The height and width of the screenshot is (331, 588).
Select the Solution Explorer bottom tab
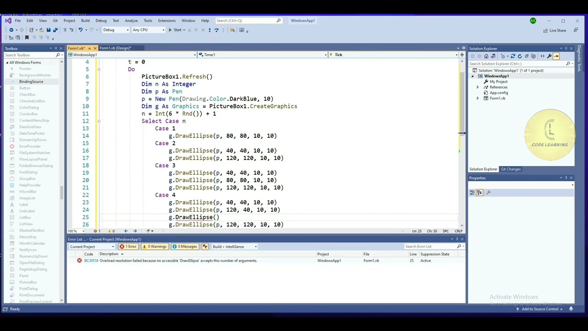[x=483, y=169]
